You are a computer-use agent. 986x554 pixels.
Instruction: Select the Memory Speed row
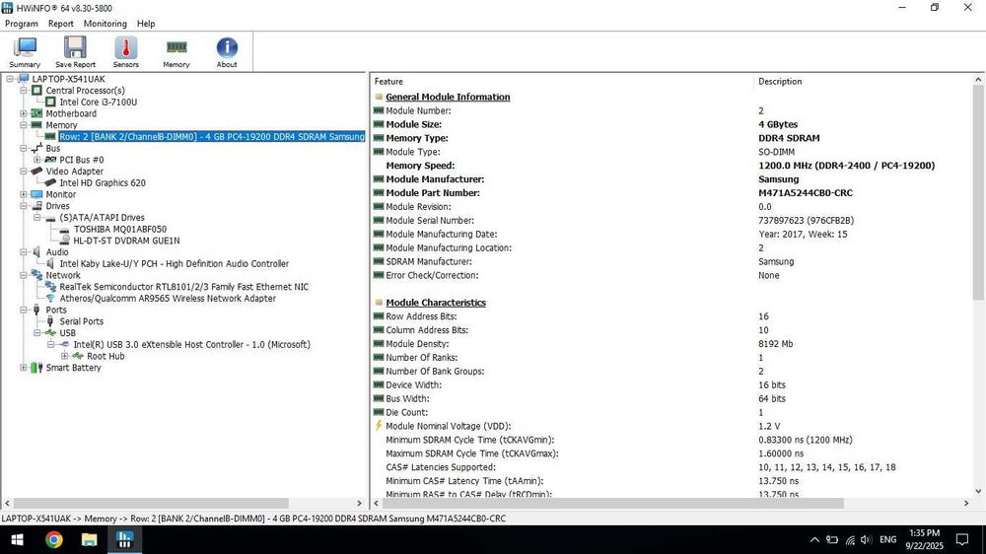(669, 166)
